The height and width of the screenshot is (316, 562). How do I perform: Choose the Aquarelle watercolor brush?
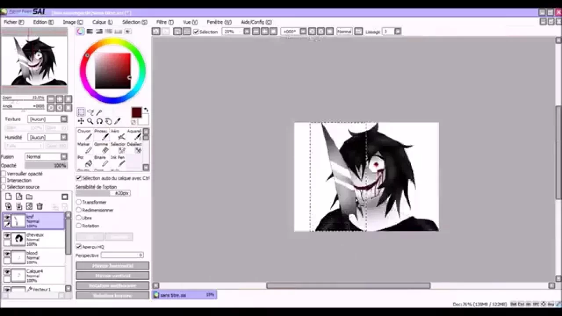(134, 134)
